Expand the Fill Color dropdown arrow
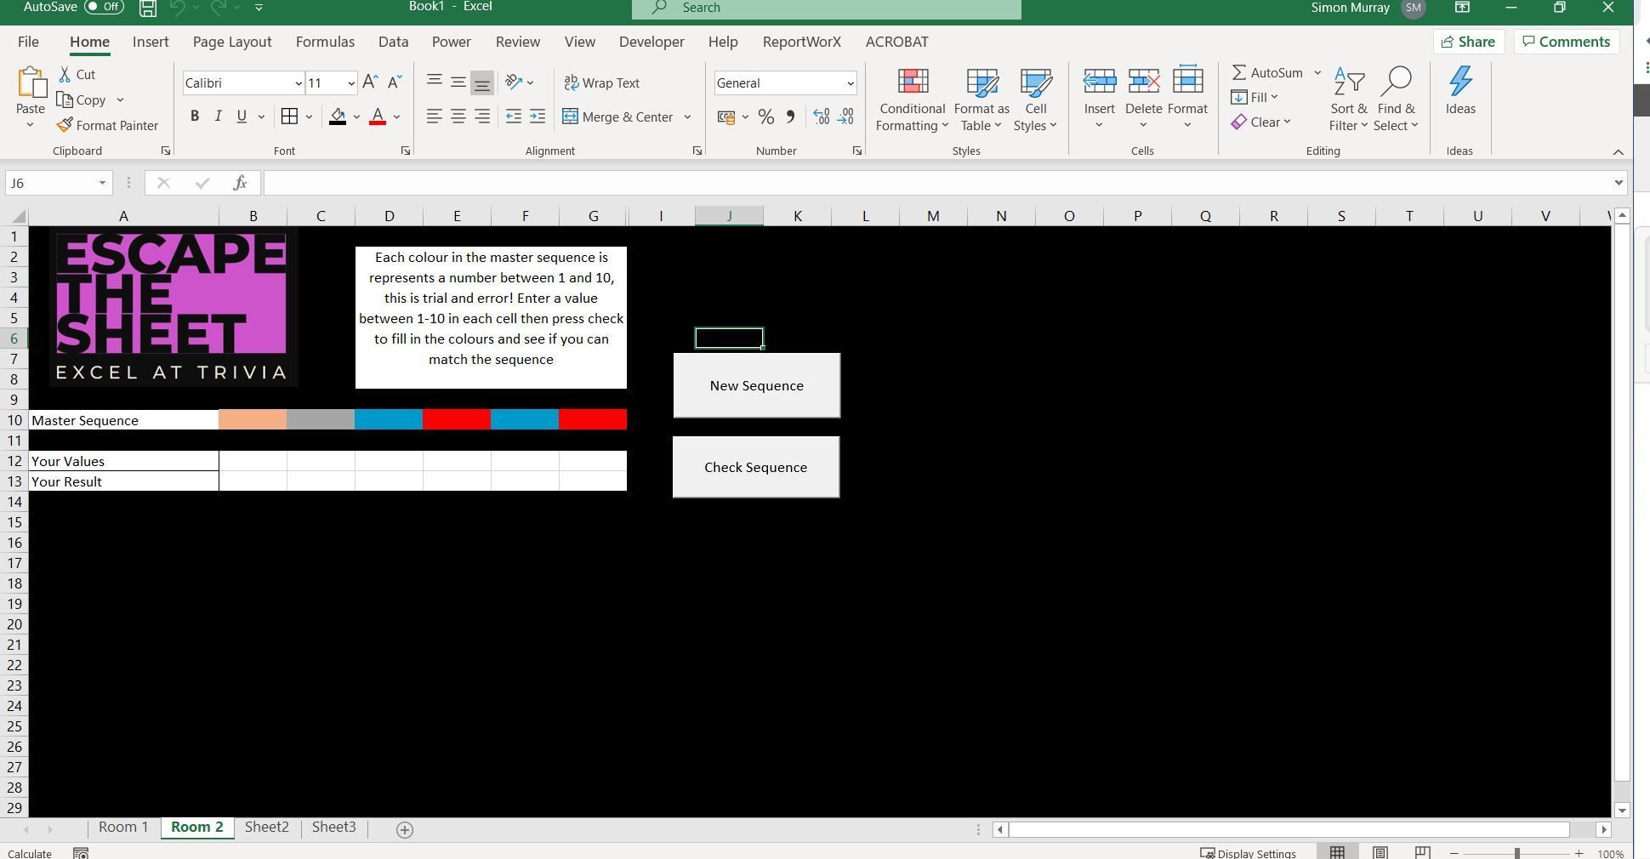 click(x=355, y=117)
